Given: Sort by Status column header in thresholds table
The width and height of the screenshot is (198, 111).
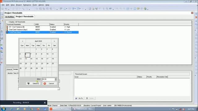Looking at the screenshot, I should tap(57, 24).
